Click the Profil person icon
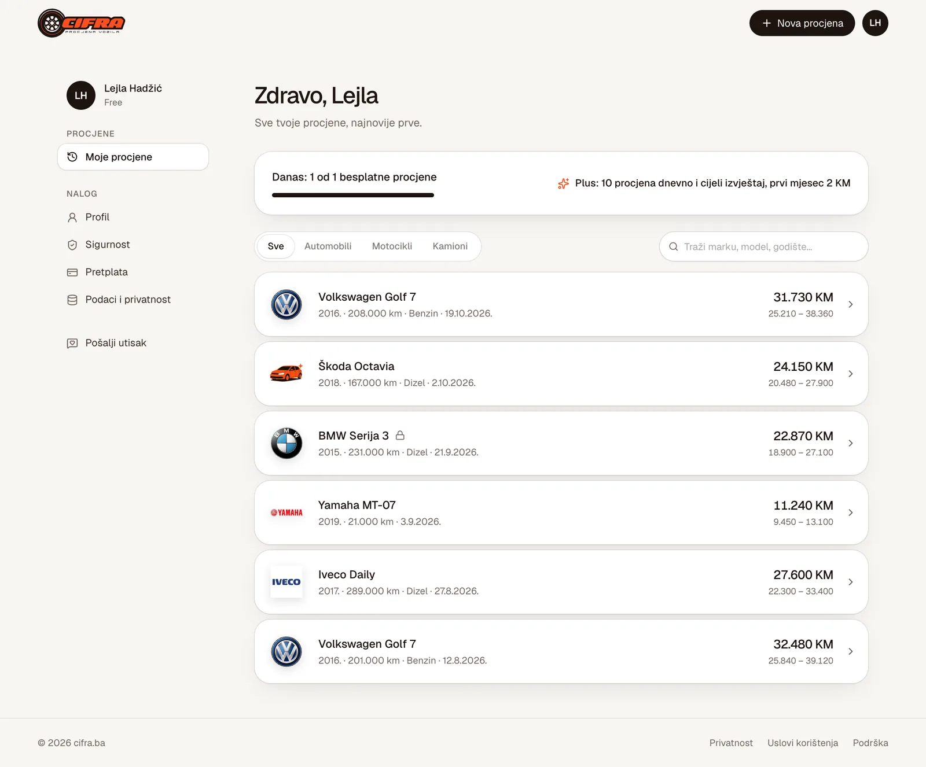The image size is (926, 767). coord(72,217)
